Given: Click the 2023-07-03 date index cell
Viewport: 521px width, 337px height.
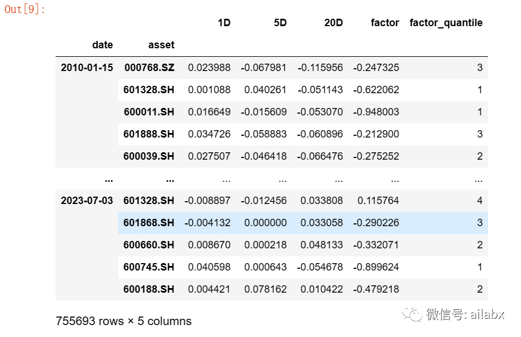Looking at the screenshot, I should point(87,201).
